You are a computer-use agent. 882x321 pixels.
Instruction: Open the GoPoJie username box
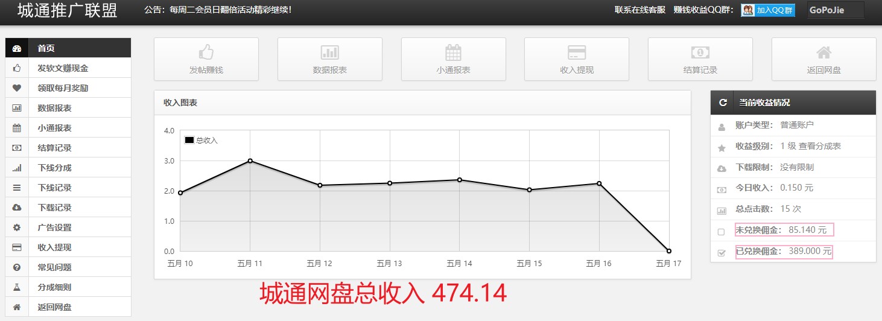click(x=836, y=10)
